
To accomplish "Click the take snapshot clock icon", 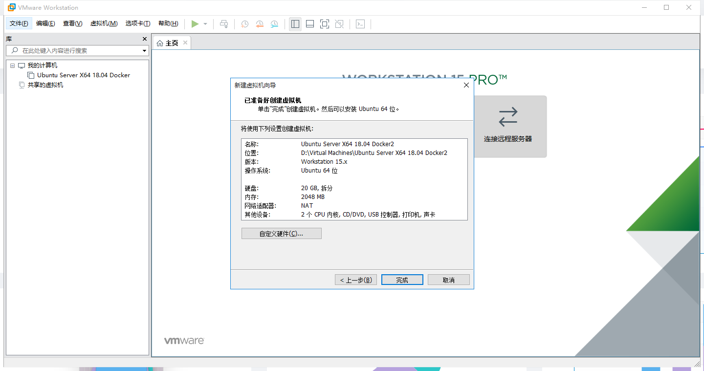I will coord(244,24).
